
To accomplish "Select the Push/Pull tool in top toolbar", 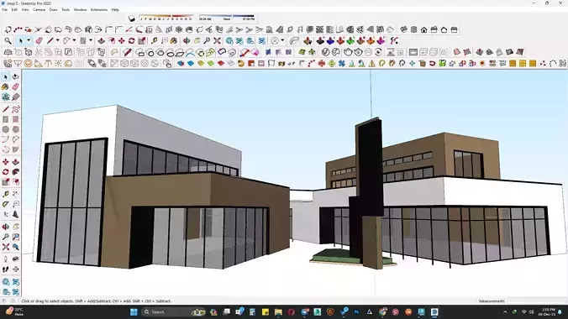I will click(102, 41).
